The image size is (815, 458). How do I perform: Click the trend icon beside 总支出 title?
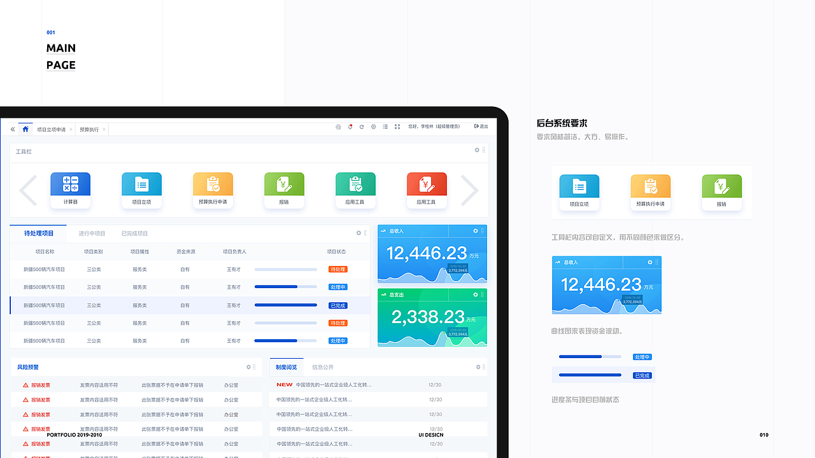pyautogui.click(x=384, y=295)
